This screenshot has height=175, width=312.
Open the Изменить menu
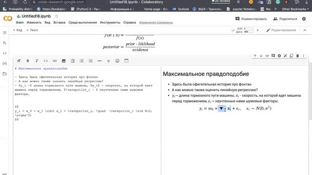point(34,22)
